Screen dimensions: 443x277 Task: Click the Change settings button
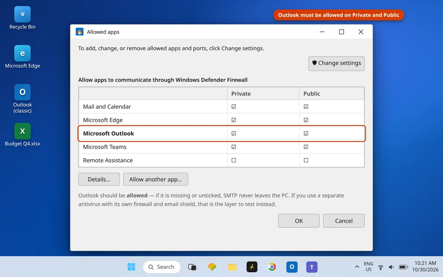tap(337, 63)
